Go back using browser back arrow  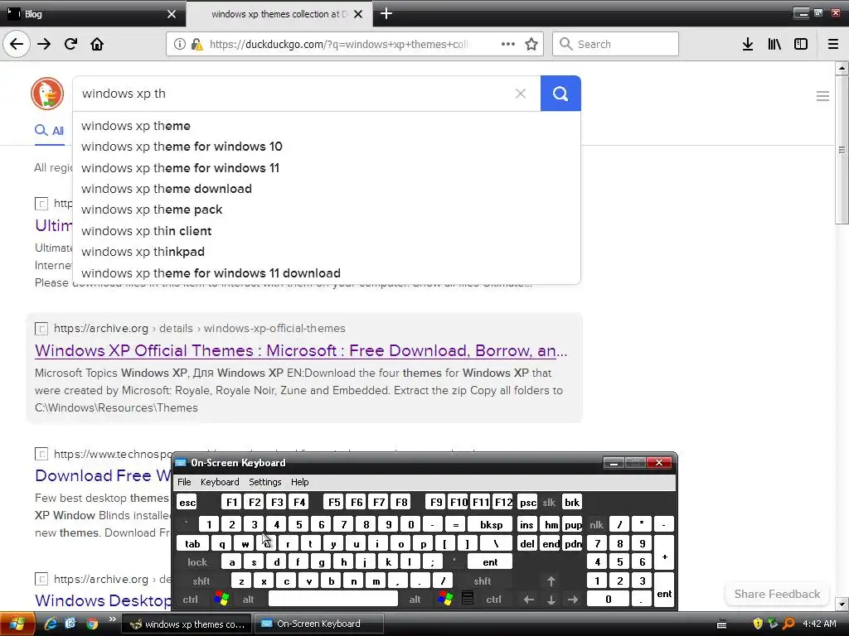[x=17, y=44]
